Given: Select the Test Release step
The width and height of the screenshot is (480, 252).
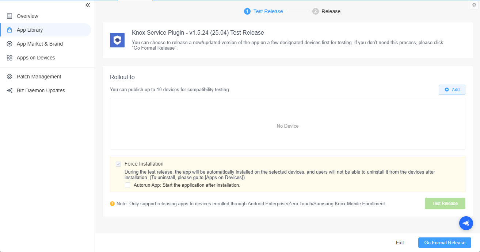Looking at the screenshot, I should click(263, 11).
